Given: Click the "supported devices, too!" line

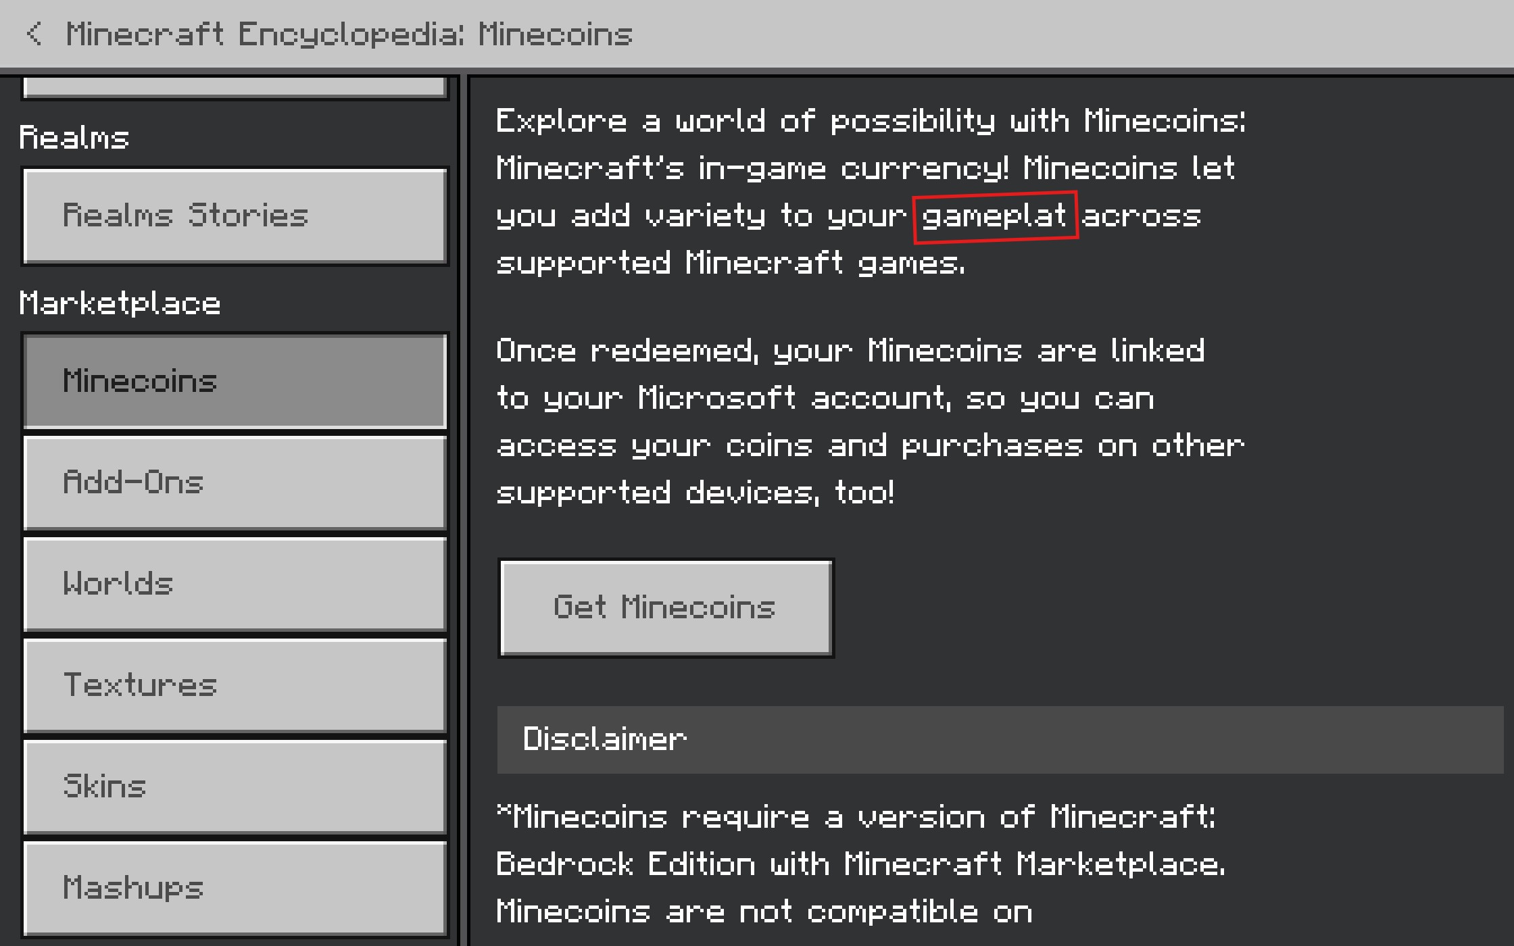Looking at the screenshot, I should [x=695, y=493].
